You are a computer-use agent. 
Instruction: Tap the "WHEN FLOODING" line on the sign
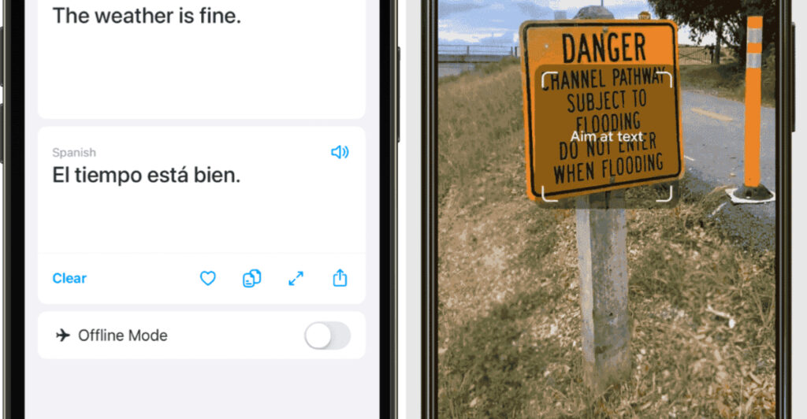click(x=608, y=169)
